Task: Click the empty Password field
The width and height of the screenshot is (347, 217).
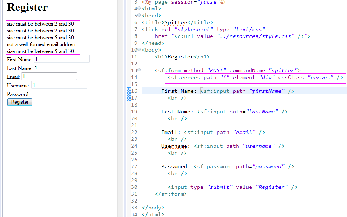Action: coord(58,94)
